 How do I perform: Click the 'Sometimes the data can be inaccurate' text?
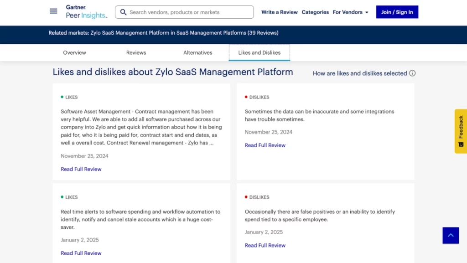320,115
